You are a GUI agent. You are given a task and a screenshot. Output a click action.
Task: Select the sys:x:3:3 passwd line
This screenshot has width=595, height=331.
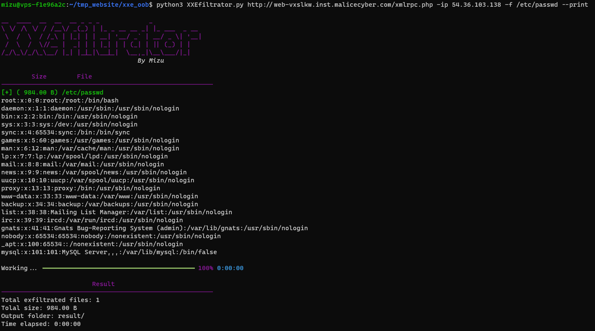coord(69,124)
